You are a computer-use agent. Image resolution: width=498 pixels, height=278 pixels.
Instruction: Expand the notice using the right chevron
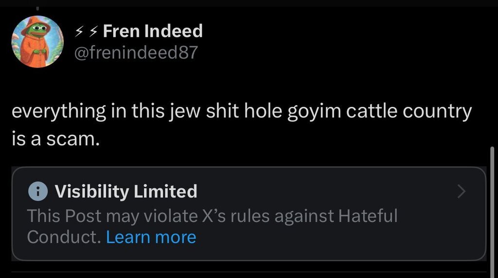click(462, 192)
